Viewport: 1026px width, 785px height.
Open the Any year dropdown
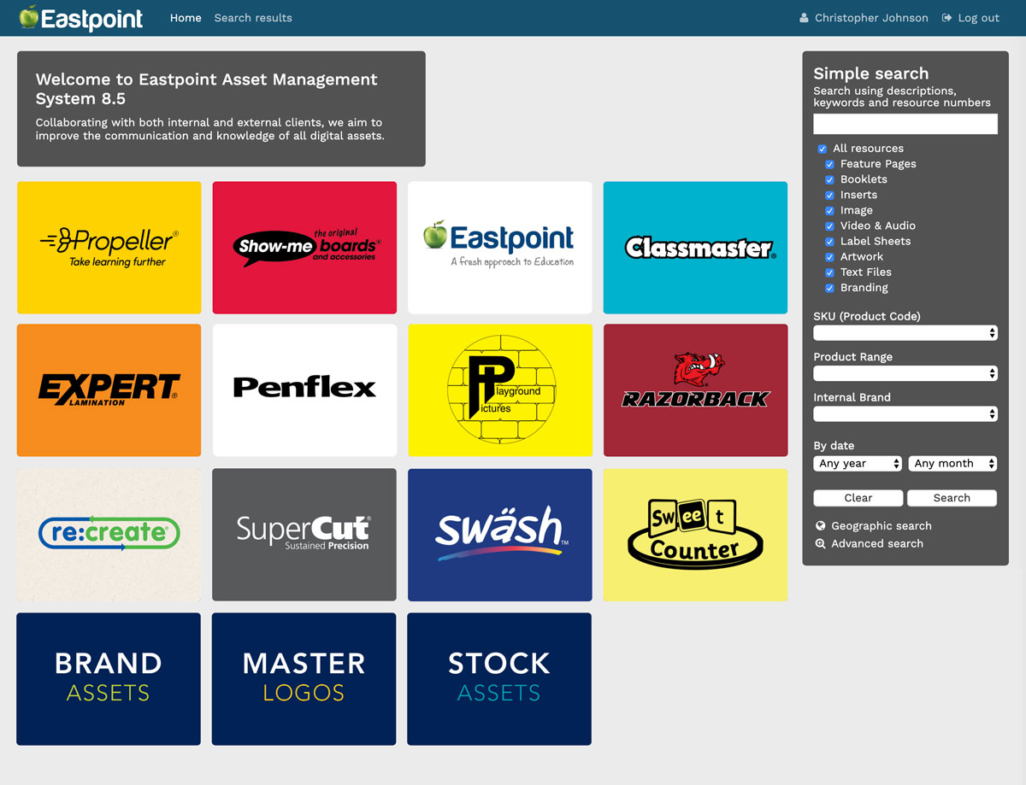858,463
